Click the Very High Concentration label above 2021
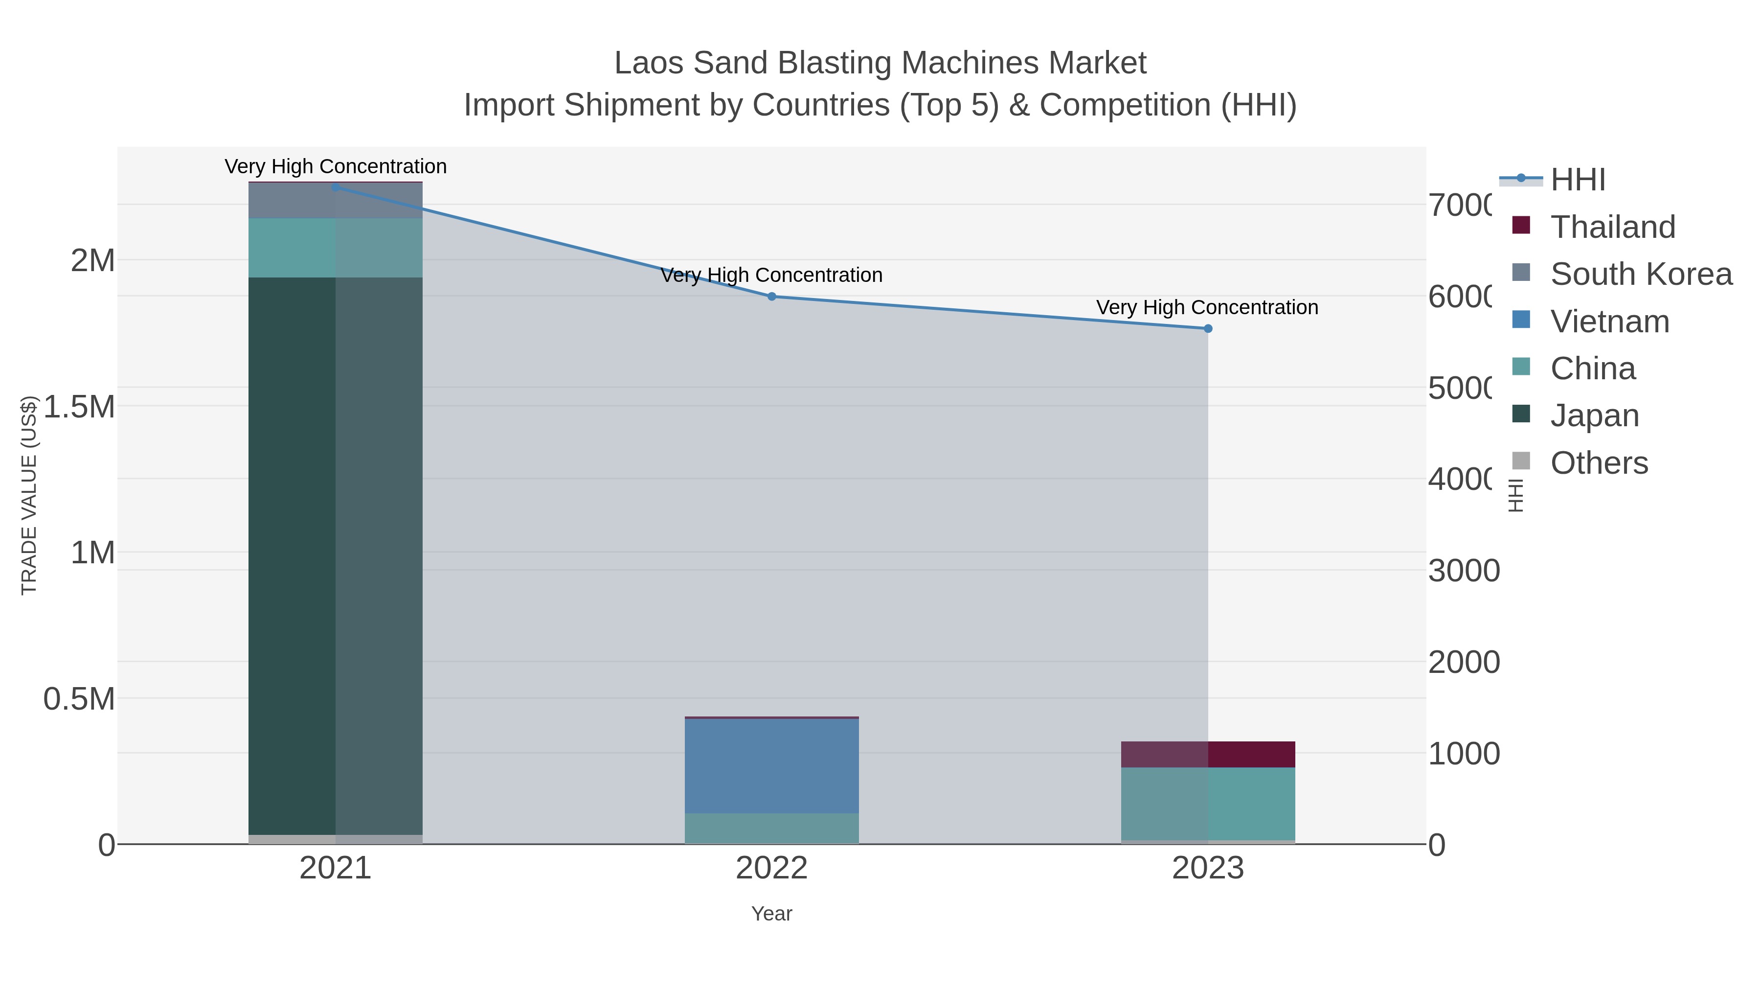 point(336,166)
